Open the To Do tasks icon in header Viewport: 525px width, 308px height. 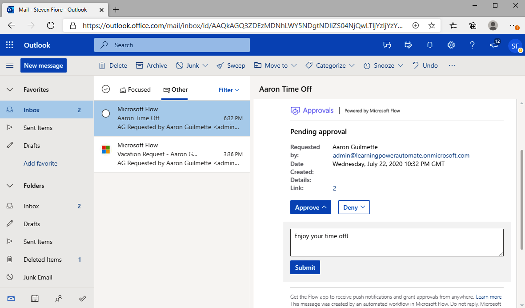[408, 45]
